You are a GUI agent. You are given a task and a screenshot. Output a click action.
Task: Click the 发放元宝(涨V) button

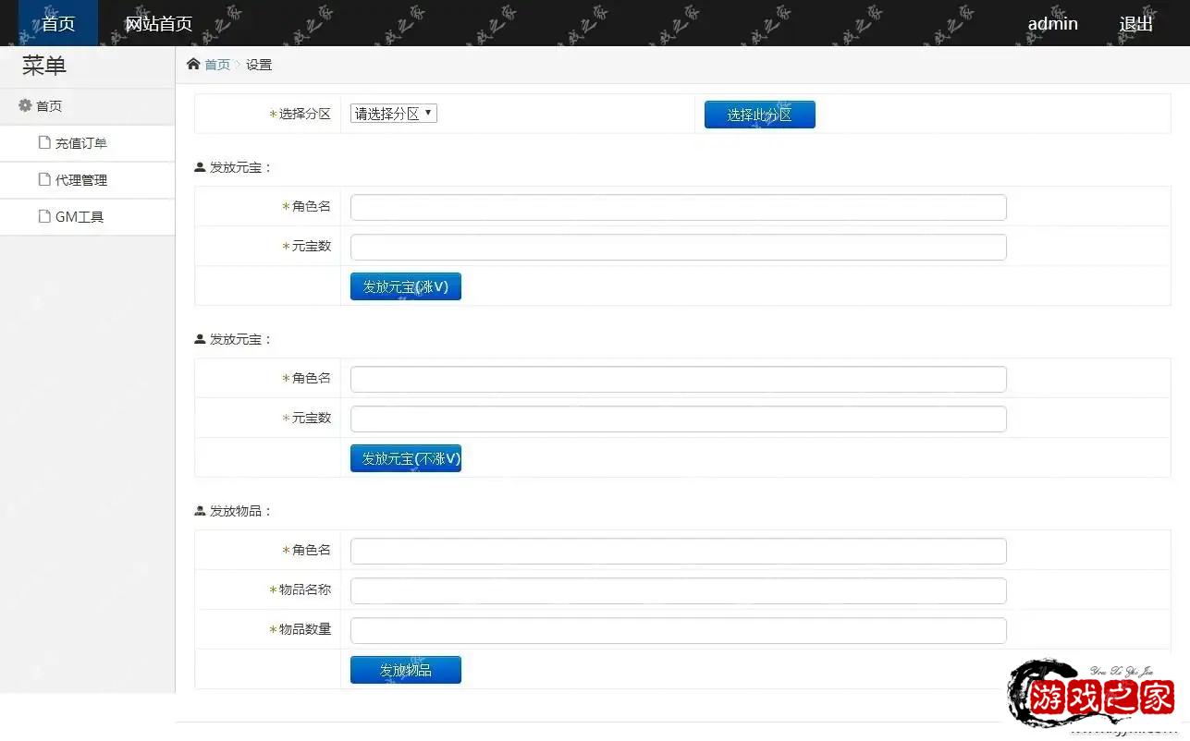(405, 286)
